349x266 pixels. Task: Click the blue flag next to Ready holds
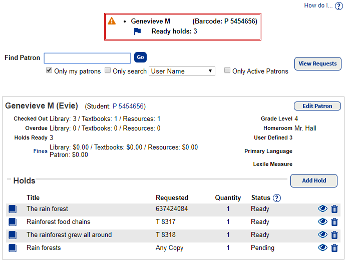[x=137, y=31]
